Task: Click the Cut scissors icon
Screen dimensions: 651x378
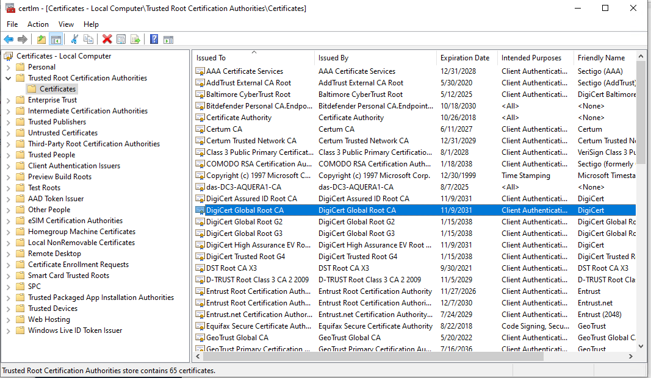Action: pyautogui.click(x=74, y=39)
